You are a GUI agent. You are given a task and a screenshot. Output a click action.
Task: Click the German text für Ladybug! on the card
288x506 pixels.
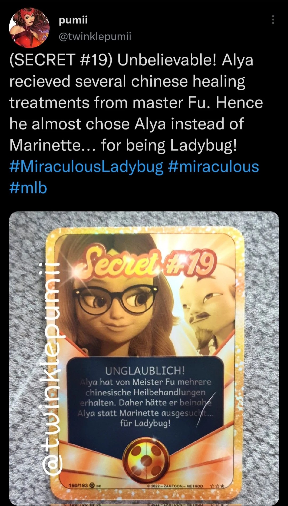(x=145, y=423)
